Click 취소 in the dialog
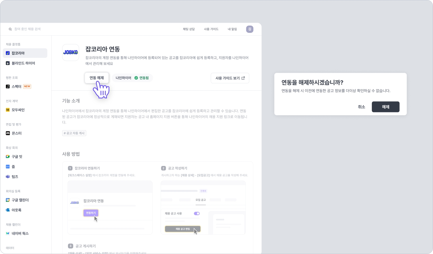 (361, 107)
